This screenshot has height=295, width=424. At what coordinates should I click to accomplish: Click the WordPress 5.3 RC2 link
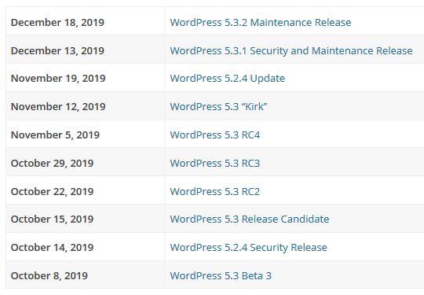point(215,191)
